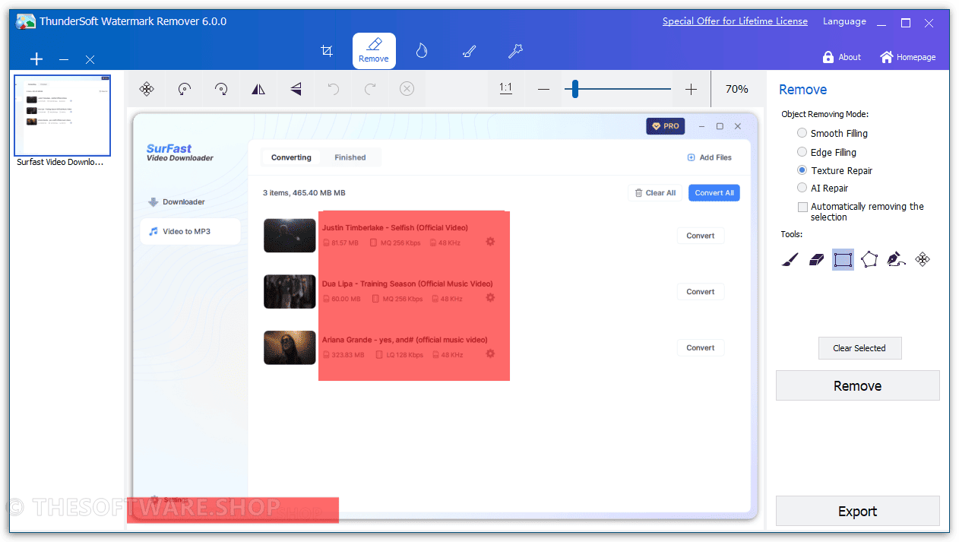The height and width of the screenshot is (542, 959).
Task: Click the PRO badge in canvas image
Action: pos(666,126)
